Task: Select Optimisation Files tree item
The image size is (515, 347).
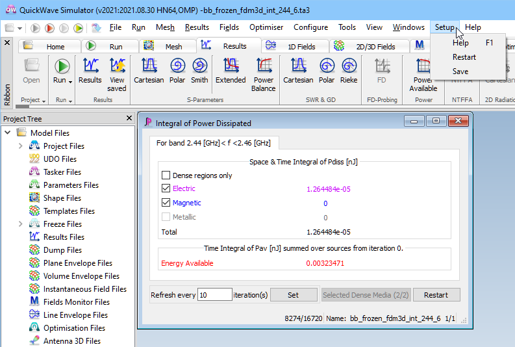Action: click(x=74, y=328)
